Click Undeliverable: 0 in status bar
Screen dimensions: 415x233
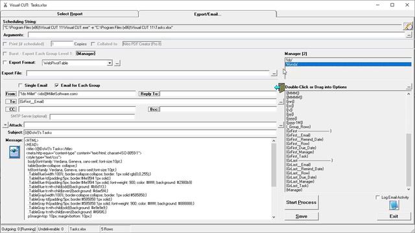[x=51, y=229]
